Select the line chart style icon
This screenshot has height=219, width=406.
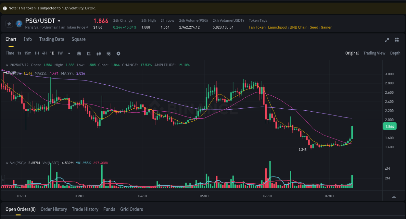coord(89,53)
